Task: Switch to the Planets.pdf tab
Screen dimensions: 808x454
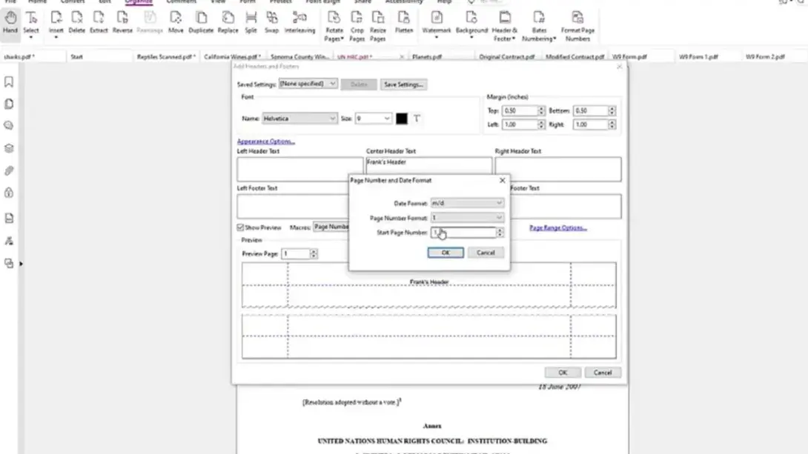Action: coord(428,56)
